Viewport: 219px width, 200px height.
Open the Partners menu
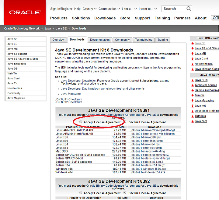click(182, 18)
